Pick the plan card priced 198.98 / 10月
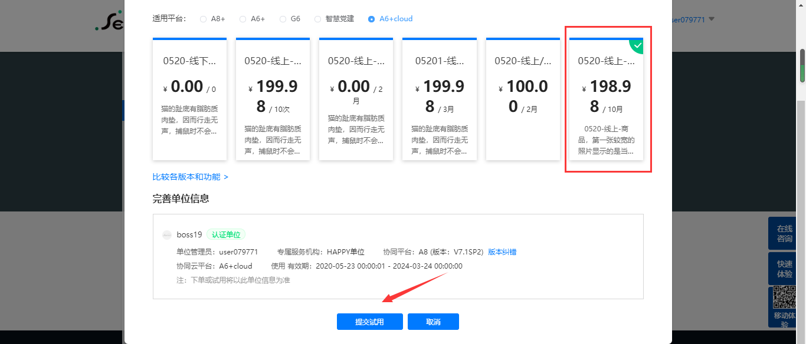This screenshot has width=806, height=344. point(606,99)
